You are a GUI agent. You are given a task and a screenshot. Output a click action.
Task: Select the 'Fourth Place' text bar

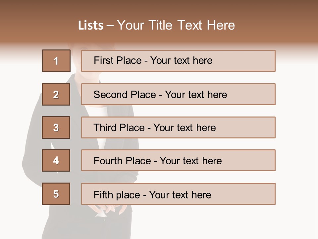(x=178, y=160)
